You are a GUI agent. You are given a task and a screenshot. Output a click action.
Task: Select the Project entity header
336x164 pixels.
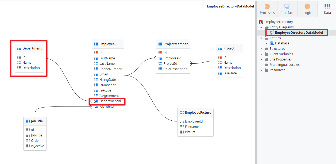pyautogui.click(x=229, y=48)
